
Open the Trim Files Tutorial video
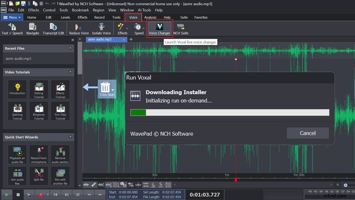[x=60, y=111]
